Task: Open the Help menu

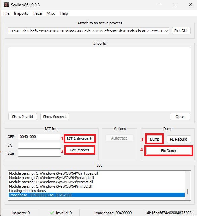Action: 64,13
